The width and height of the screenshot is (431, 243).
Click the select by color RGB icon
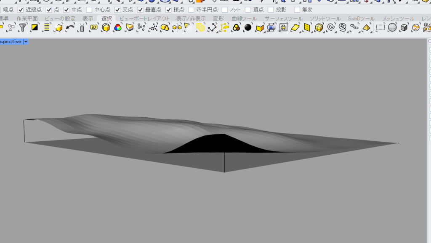[x=118, y=28]
